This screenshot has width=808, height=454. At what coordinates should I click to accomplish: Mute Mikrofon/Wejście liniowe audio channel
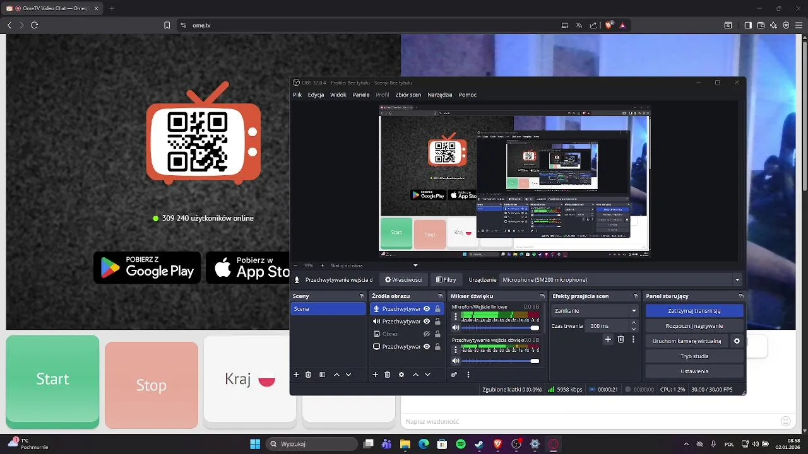pyautogui.click(x=456, y=328)
